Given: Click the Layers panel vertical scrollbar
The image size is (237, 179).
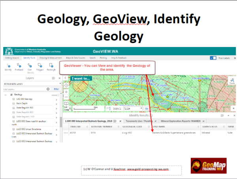Looking at the screenshot, I should click(x=61, y=122).
